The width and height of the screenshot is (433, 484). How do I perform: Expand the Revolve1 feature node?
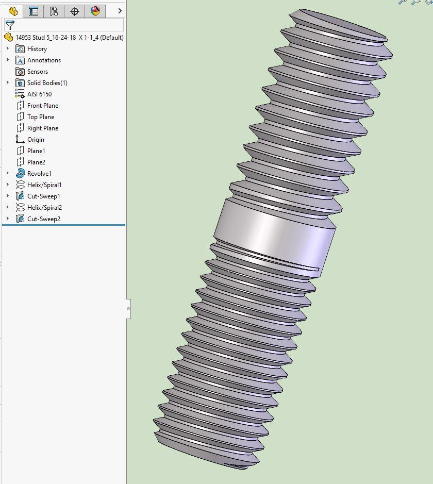(x=7, y=174)
